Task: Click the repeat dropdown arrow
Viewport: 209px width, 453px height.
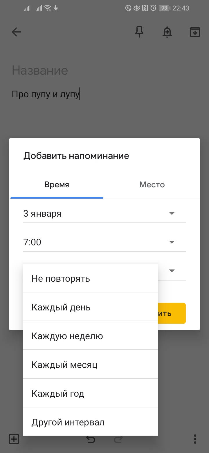Action: [172, 271]
